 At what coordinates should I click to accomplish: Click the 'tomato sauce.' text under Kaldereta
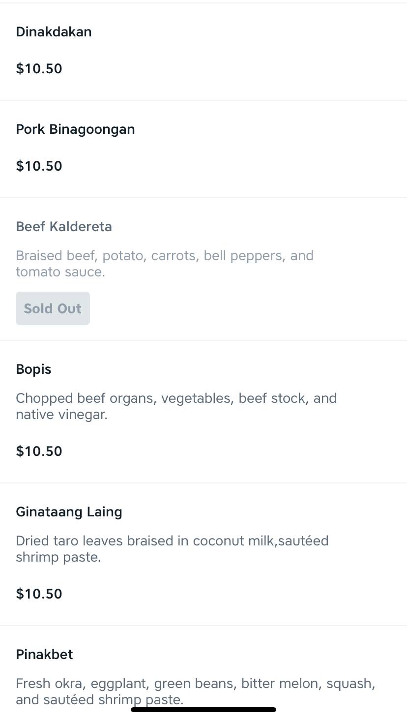click(x=60, y=272)
